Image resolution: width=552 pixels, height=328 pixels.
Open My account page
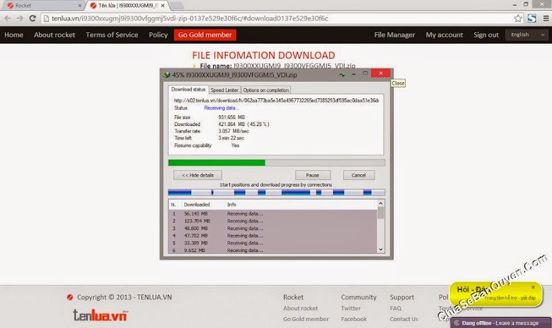click(444, 35)
